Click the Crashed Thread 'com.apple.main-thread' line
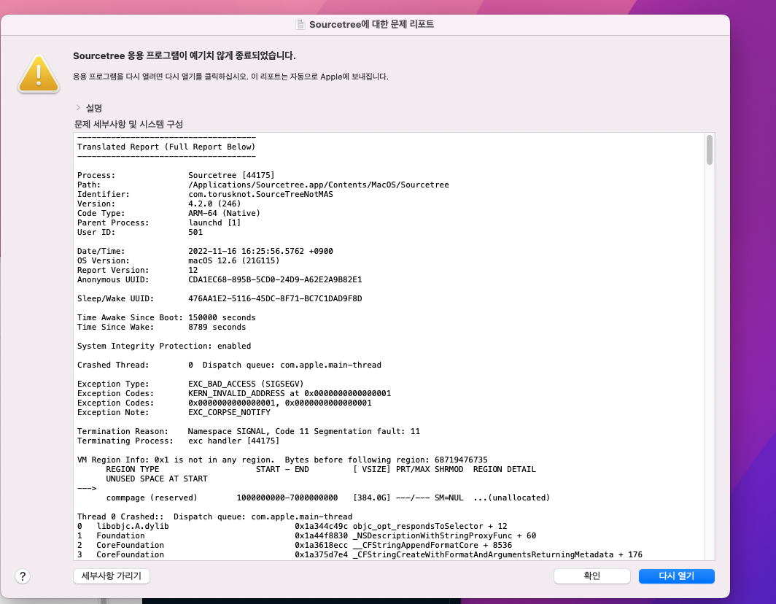The width and height of the screenshot is (776, 604). 229,365
